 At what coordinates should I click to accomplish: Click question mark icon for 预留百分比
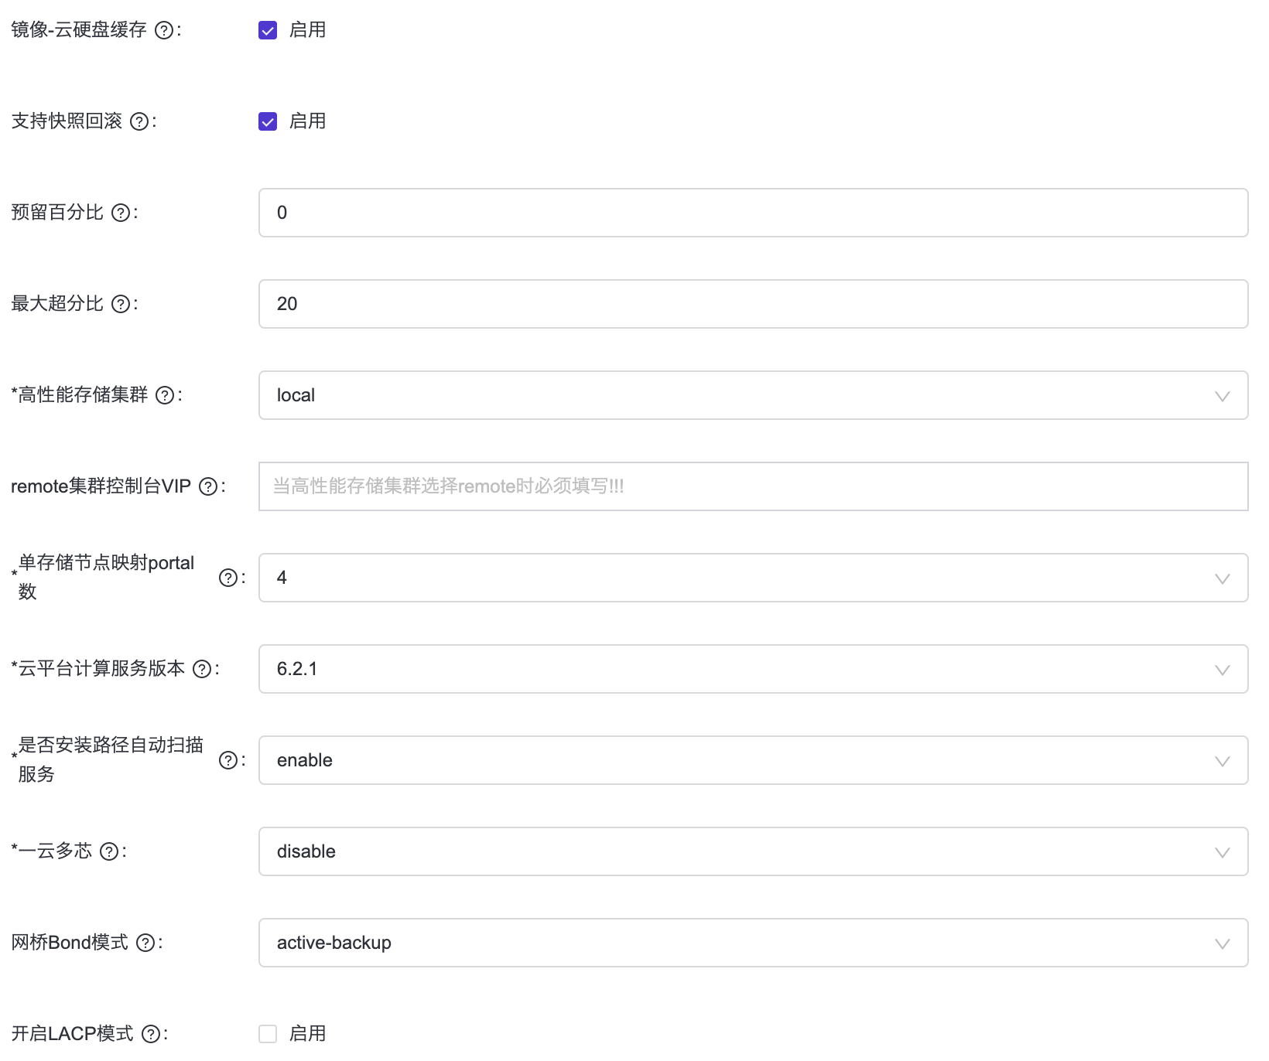click(x=121, y=213)
